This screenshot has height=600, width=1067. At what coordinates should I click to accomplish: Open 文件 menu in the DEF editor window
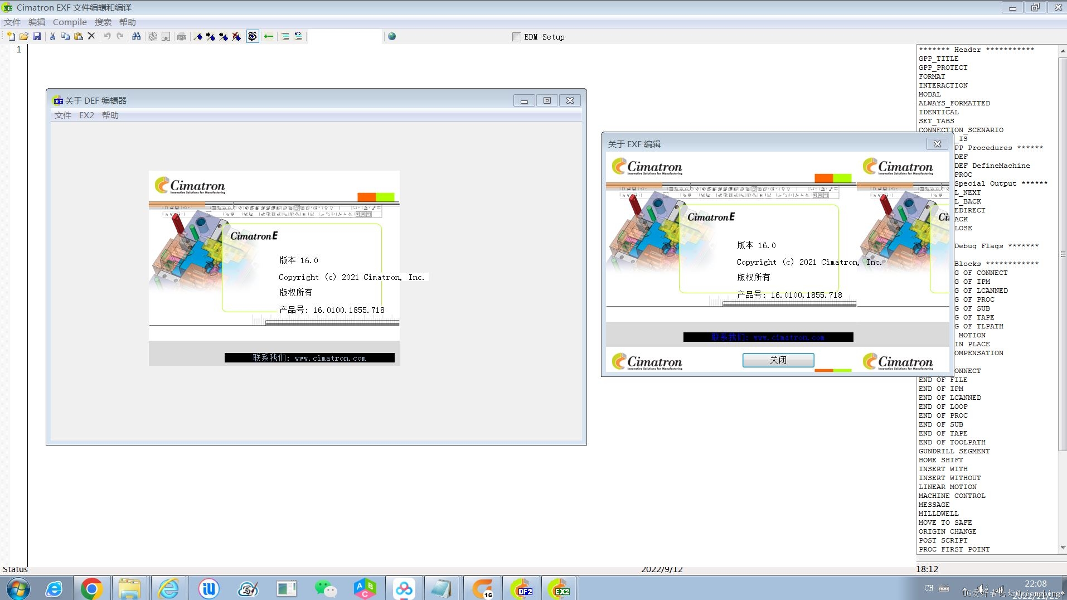[63, 115]
